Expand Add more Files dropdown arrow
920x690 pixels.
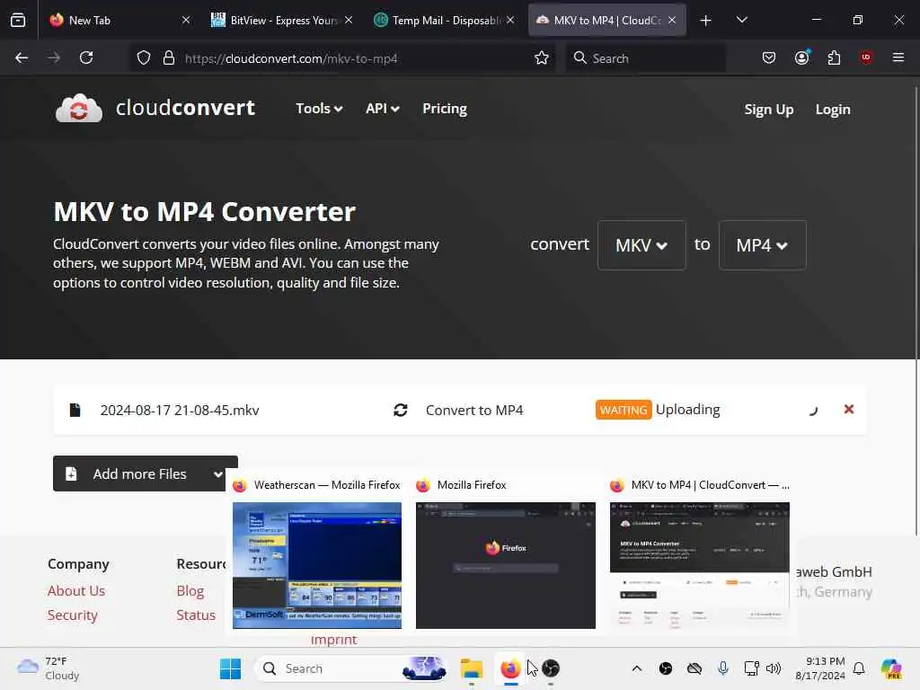[x=218, y=474]
